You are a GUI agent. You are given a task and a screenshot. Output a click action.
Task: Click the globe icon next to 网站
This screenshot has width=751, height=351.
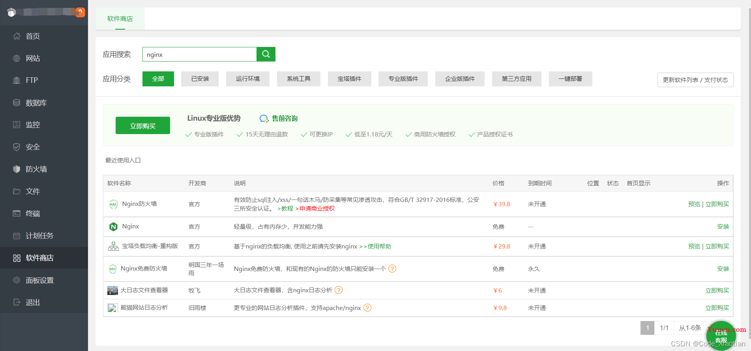pyautogui.click(x=17, y=58)
